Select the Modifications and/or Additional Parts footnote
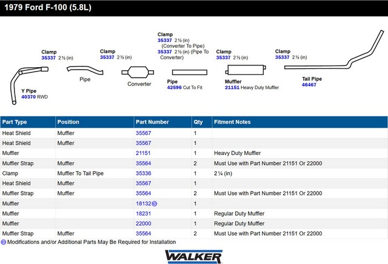Image resolution: width=388 pixels, height=264 pixels. (92, 242)
